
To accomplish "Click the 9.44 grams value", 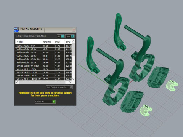I will [46, 62].
